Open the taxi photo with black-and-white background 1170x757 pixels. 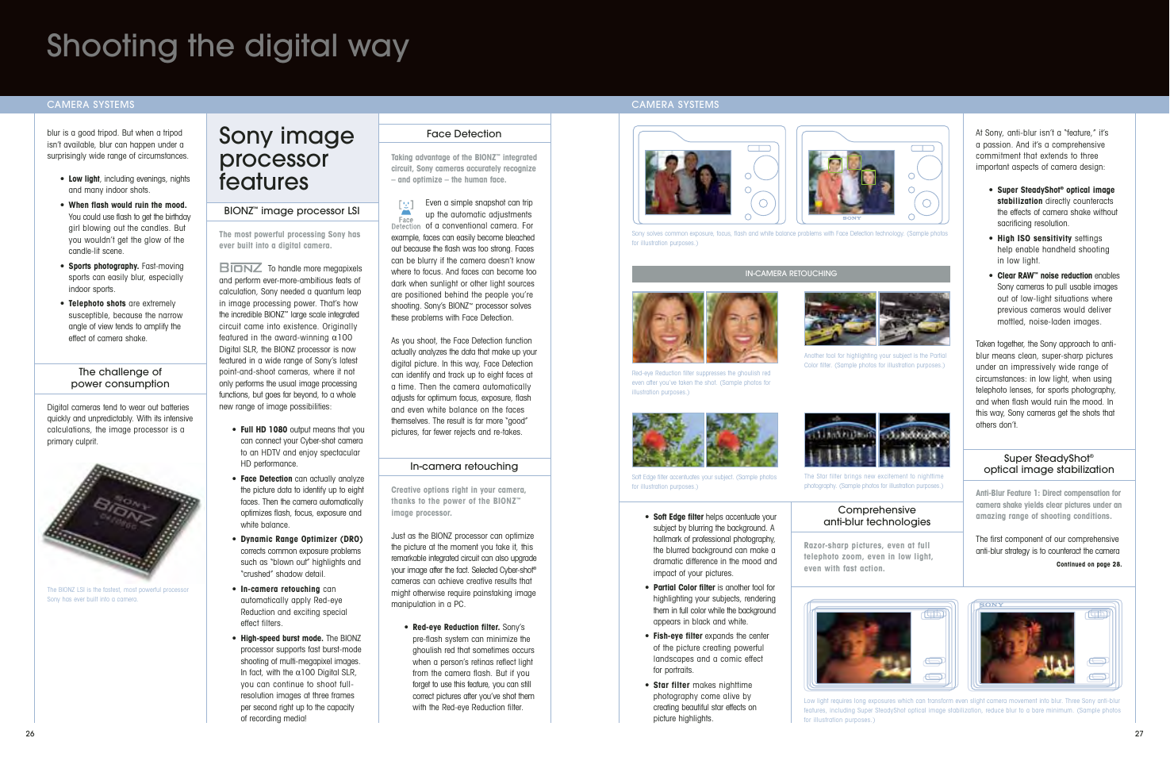[x=914, y=319]
